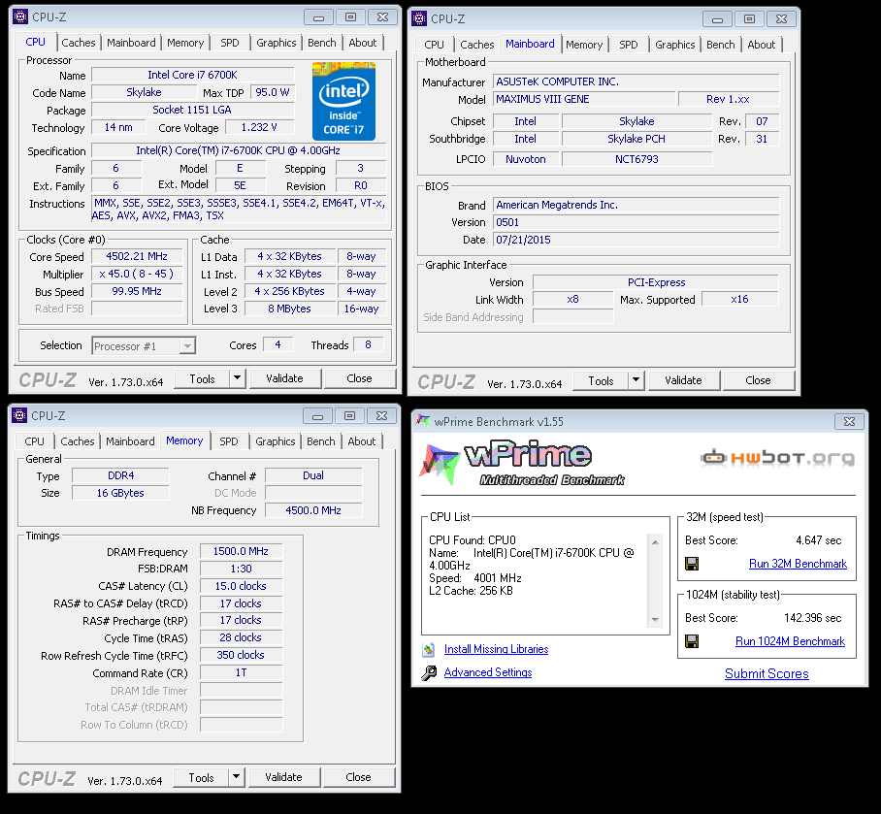
Task: Click the Command Rate value 1T
Action: [241, 672]
